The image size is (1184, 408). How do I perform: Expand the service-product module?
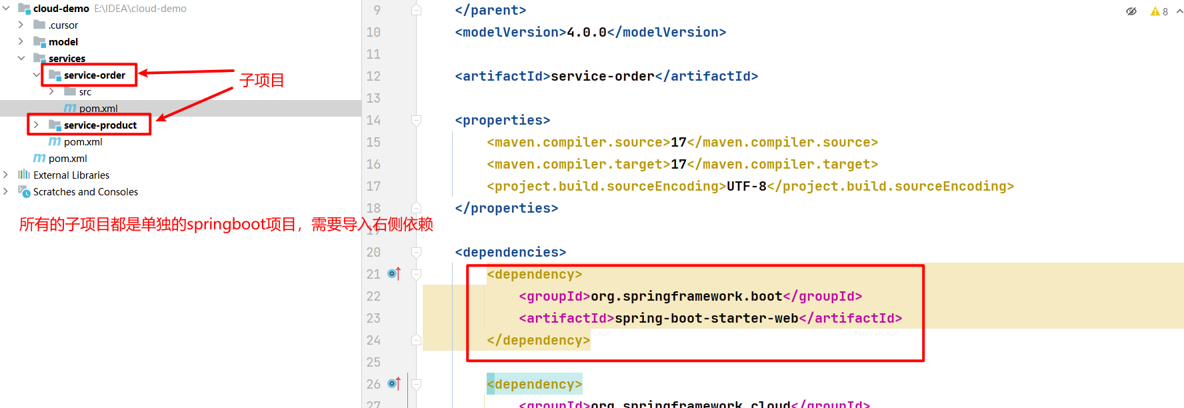point(36,125)
